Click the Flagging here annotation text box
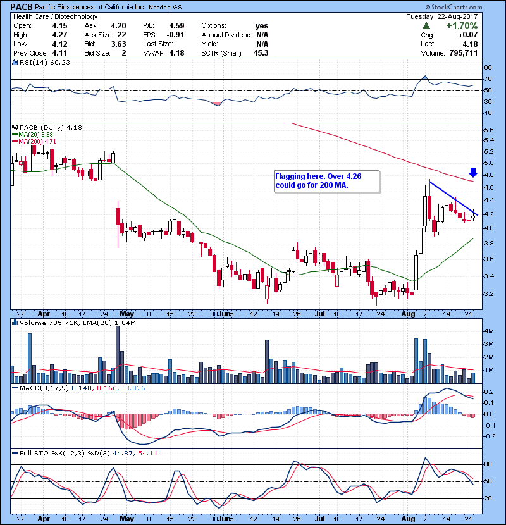Image resolution: width=506 pixels, height=525 pixels. click(327, 181)
